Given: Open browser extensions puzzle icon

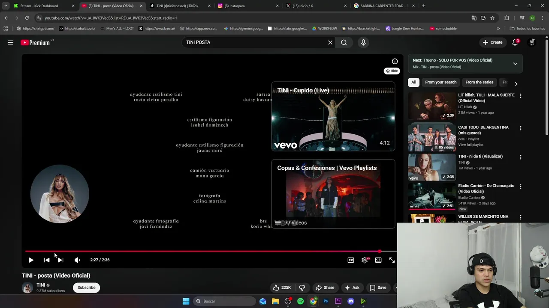Looking at the screenshot, I should 507,18.
